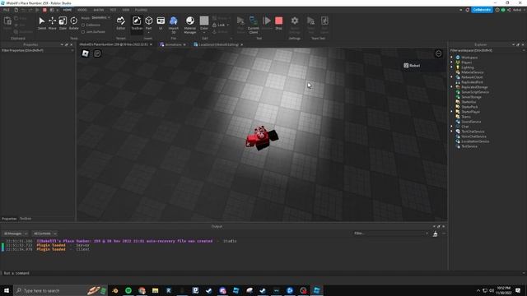Activate the Move tool
Image resolution: width=527 pixels, height=296 pixels.
(53, 23)
